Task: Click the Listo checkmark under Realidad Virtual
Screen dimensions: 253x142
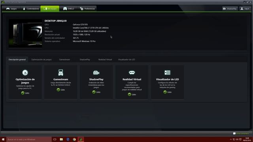Action: pos(129,95)
